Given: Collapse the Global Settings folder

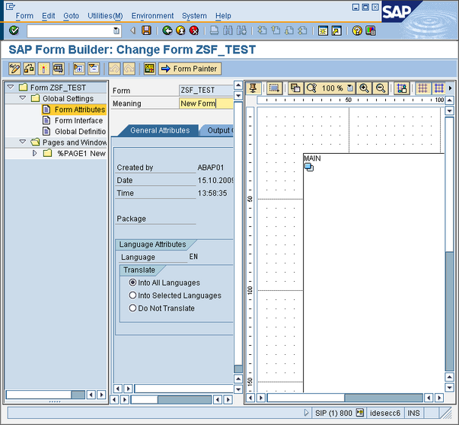Looking at the screenshot, I should [x=23, y=97].
